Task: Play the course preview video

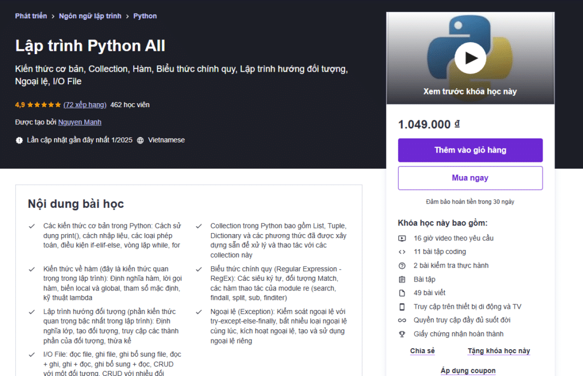Action: 470,58
